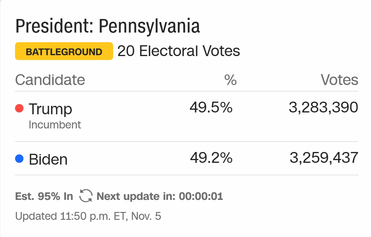This screenshot has width=371, height=237.
Task: Select the Biden candidate name
Action: click(48, 159)
